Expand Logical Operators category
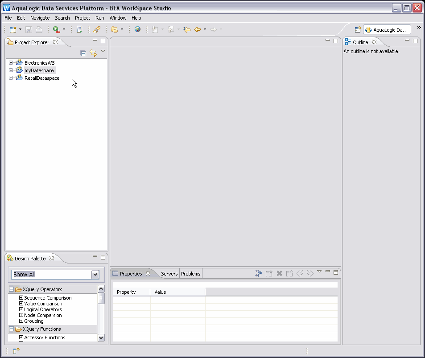This screenshot has width=425, height=358. 21,309
